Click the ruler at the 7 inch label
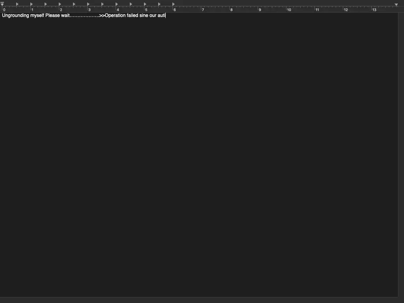 click(x=203, y=10)
